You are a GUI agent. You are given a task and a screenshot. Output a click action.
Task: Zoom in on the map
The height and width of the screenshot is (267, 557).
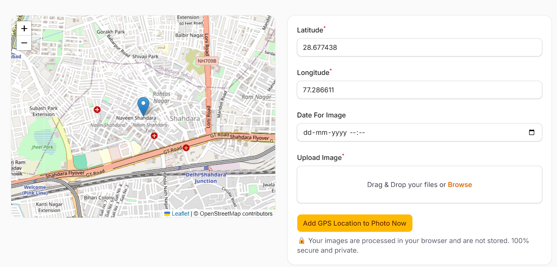pyautogui.click(x=24, y=28)
